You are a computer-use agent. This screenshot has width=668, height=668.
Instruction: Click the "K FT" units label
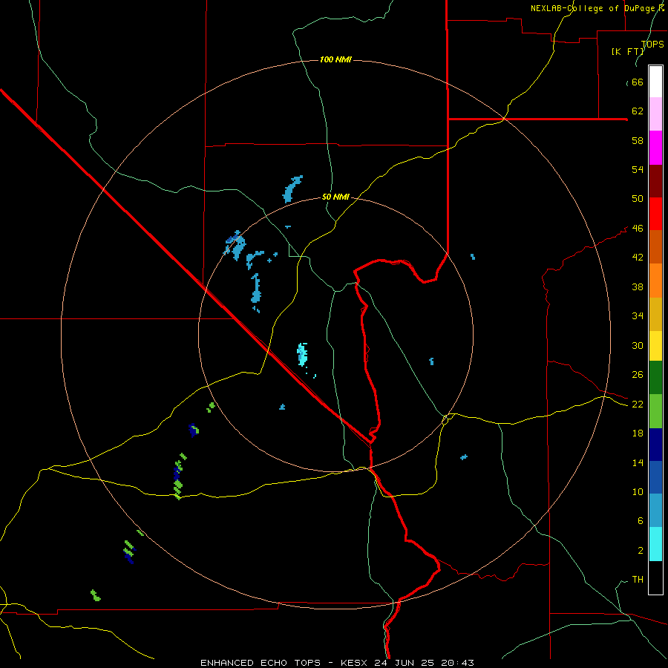pyautogui.click(x=628, y=51)
